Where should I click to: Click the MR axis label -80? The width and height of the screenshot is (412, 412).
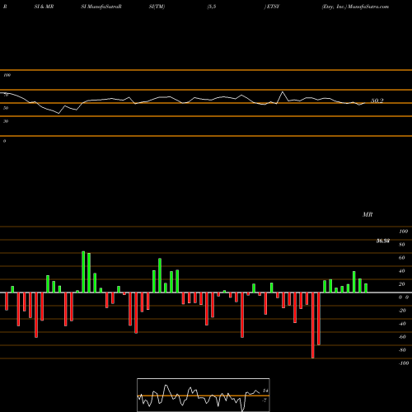(402, 350)
